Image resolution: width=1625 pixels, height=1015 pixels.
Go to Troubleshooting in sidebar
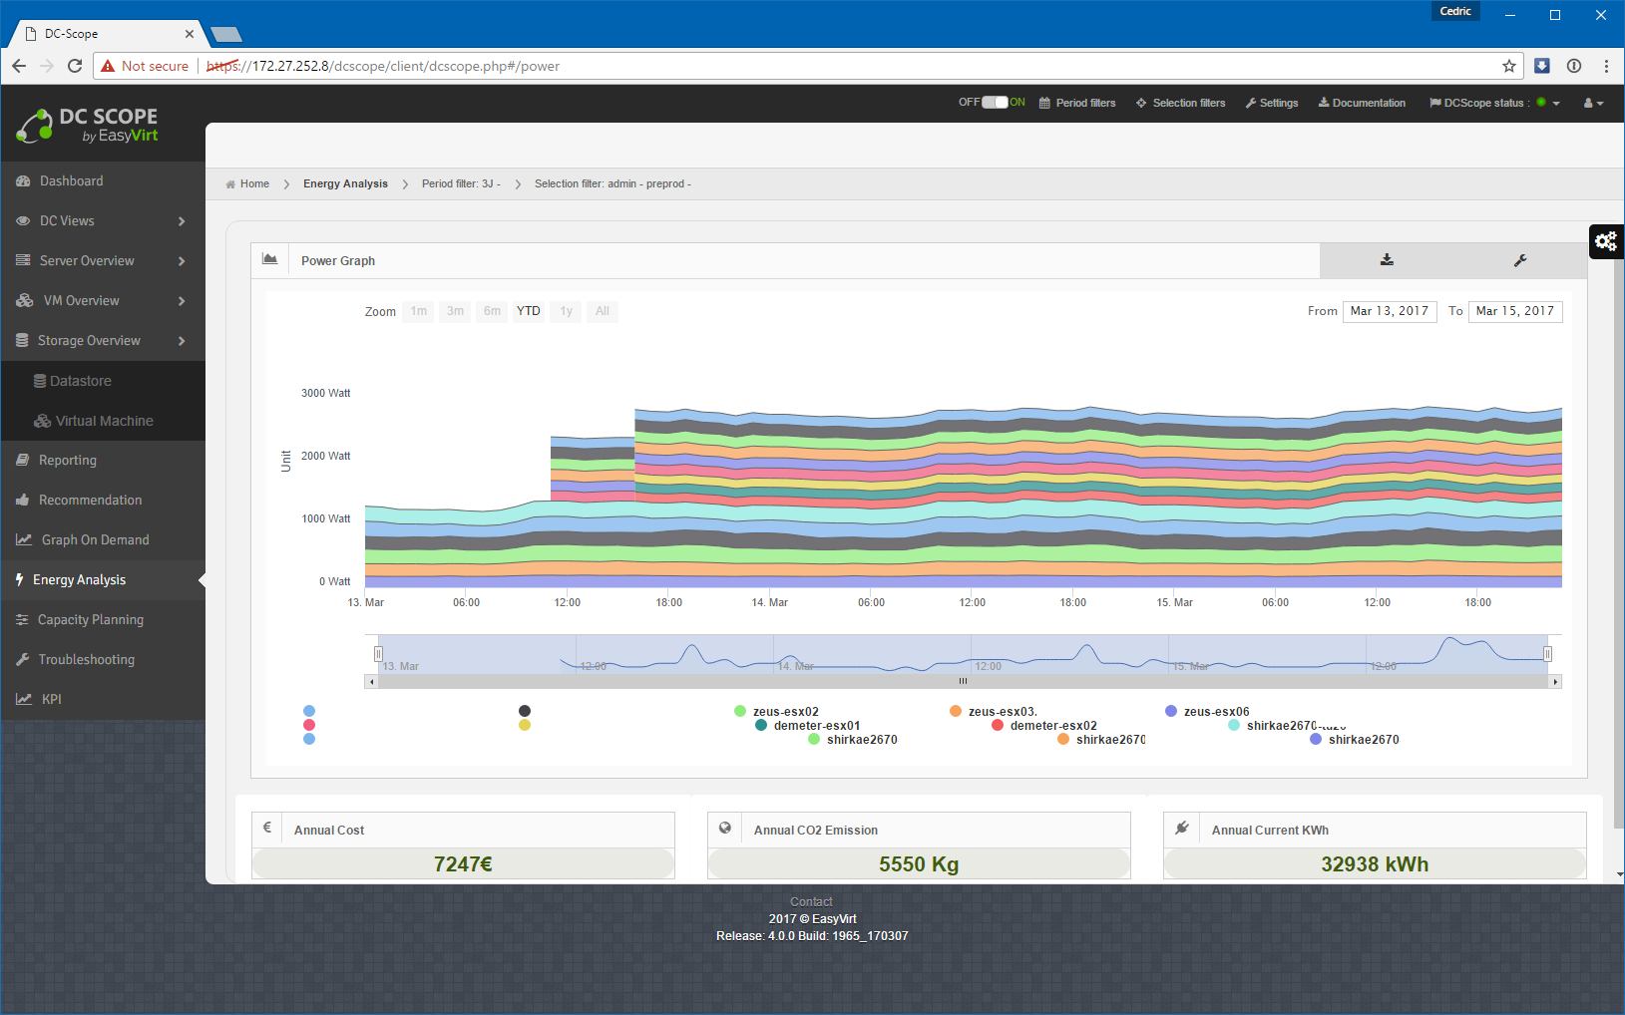(86, 660)
